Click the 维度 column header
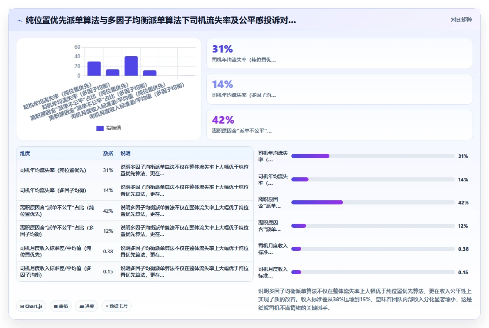The image size is (489, 328). click(25, 153)
